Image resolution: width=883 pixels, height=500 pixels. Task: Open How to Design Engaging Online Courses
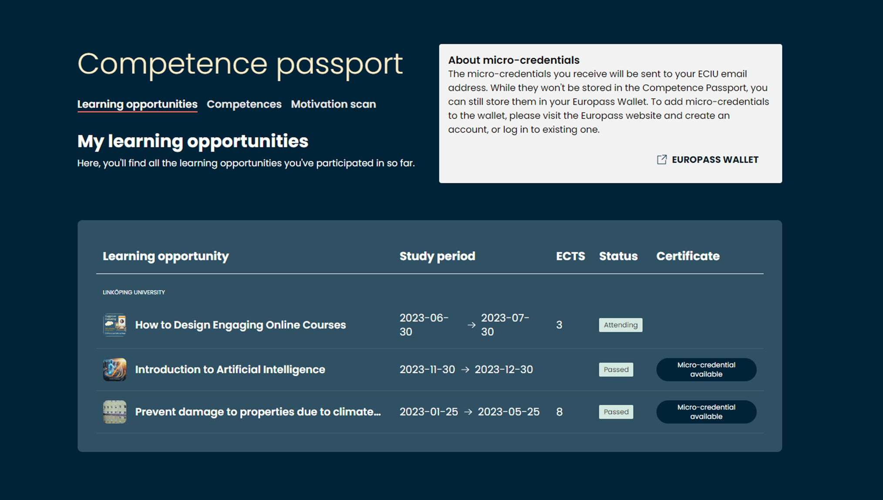coord(240,325)
